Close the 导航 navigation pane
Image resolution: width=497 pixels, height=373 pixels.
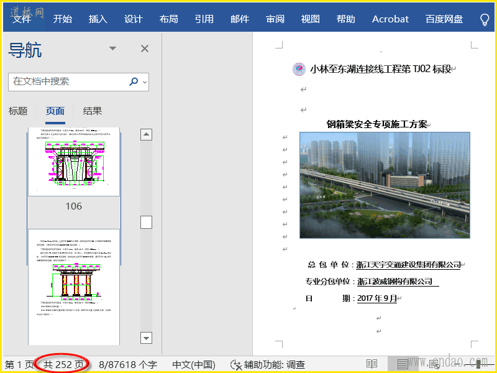[x=145, y=48]
